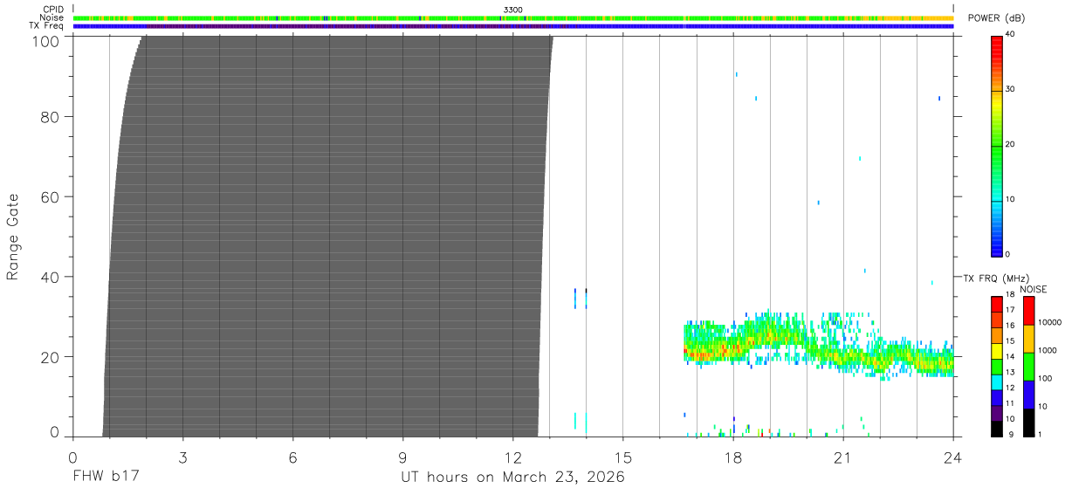This screenshot has height=495, width=1072.
Task: Click the 1000 label on NOISE scale
Action: pyautogui.click(x=1048, y=351)
